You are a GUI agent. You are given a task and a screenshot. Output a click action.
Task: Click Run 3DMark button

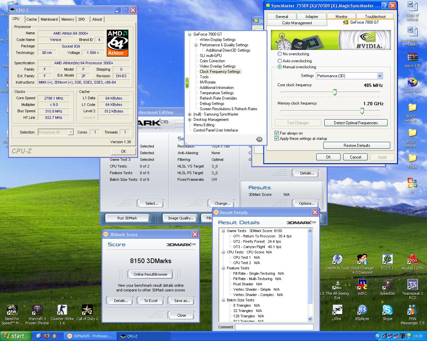click(127, 218)
